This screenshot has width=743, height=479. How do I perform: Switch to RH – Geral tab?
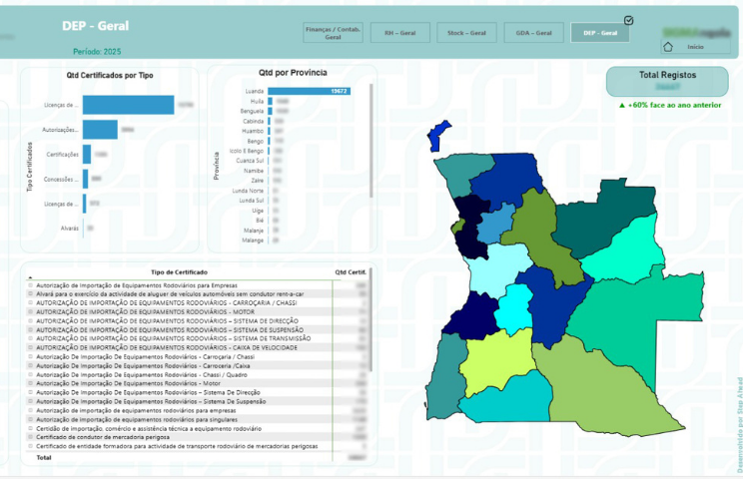(x=399, y=33)
